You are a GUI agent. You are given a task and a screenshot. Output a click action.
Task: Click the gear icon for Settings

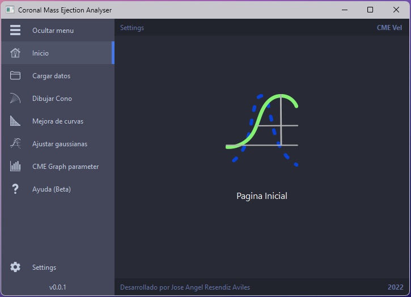tap(15, 267)
